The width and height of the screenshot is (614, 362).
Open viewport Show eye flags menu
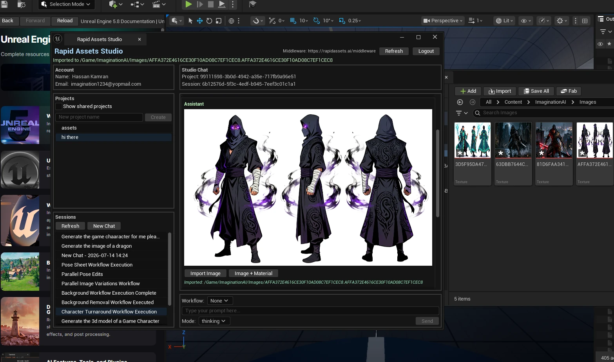[525, 21]
